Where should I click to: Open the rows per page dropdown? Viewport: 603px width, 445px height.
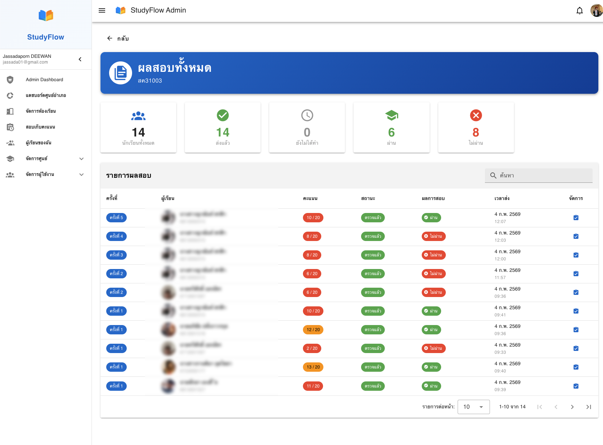coord(473,407)
